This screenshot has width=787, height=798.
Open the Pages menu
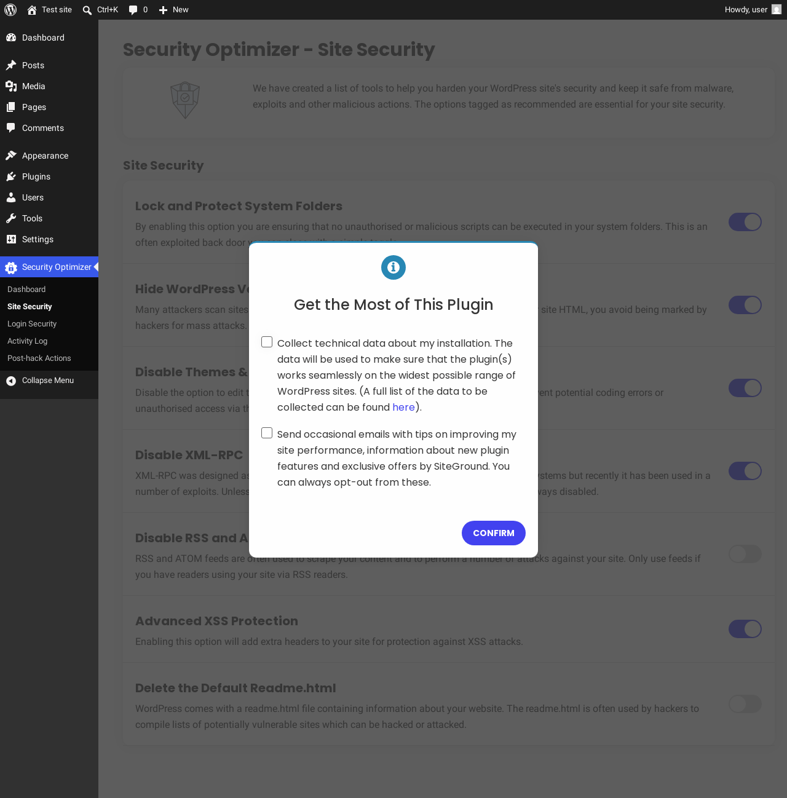[49, 107]
